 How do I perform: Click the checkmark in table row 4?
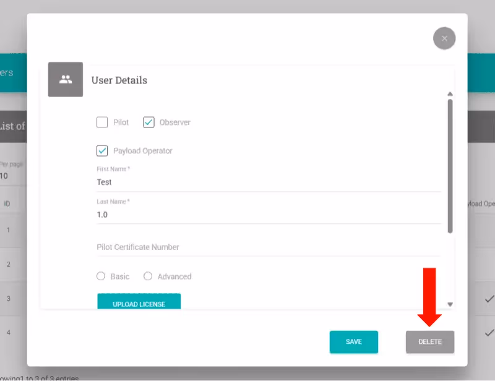click(x=489, y=333)
